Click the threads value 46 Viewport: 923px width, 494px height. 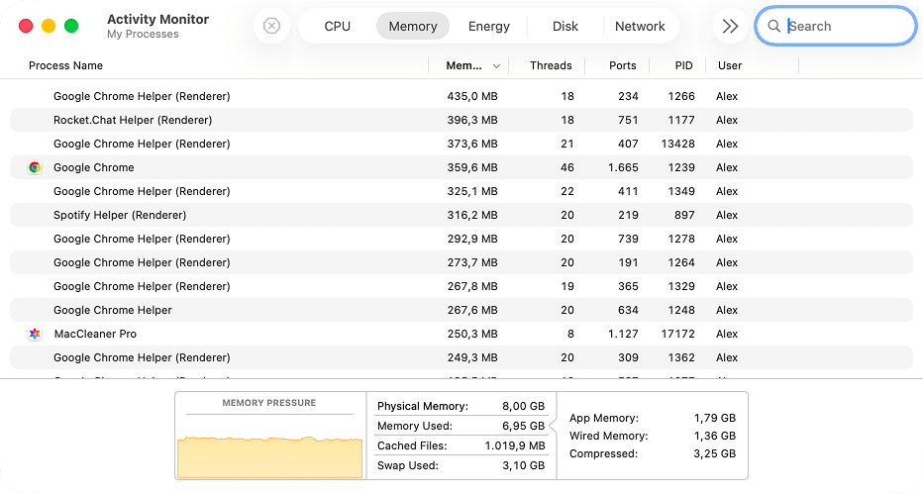point(567,167)
